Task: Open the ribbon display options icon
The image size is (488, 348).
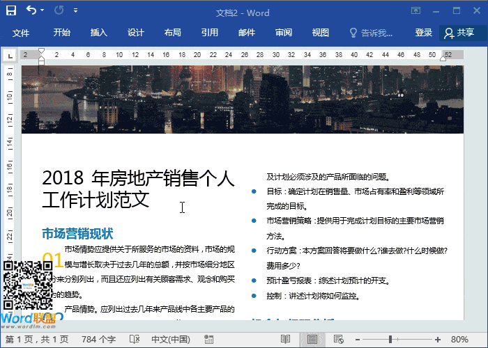Action: pos(415,11)
